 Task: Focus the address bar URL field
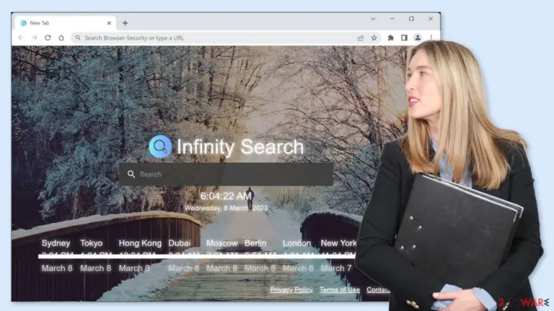pyautogui.click(x=216, y=37)
